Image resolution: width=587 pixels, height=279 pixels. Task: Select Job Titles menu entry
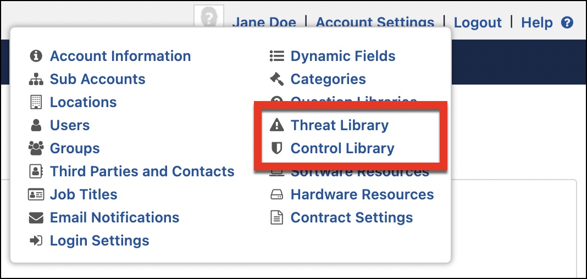tap(84, 194)
